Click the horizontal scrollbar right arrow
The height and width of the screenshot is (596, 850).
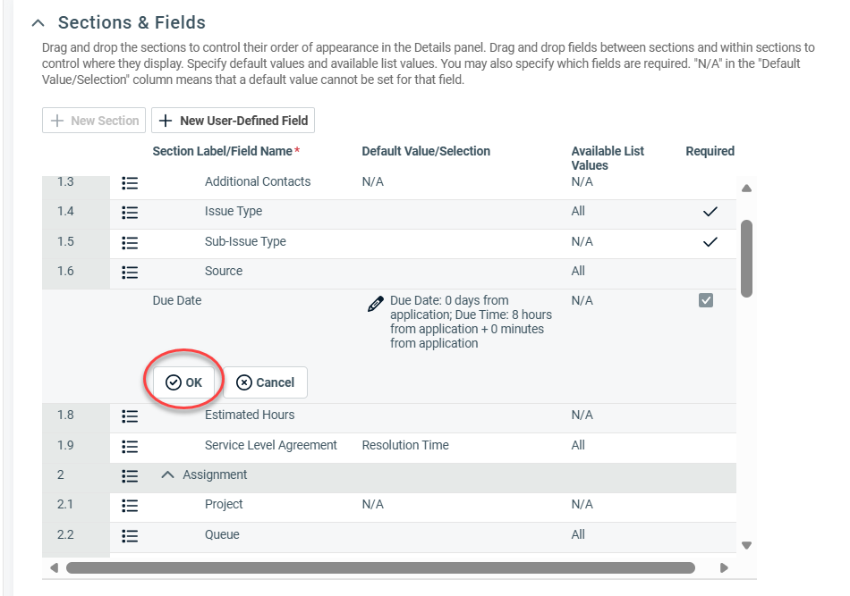pyautogui.click(x=724, y=567)
